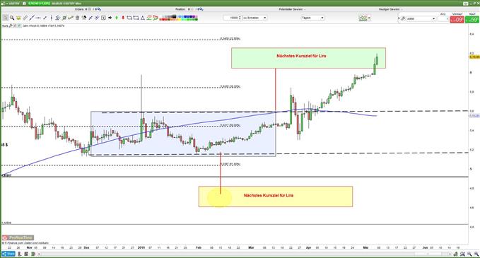Click the Anz quantity input field

pyautogui.click(x=443, y=18)
